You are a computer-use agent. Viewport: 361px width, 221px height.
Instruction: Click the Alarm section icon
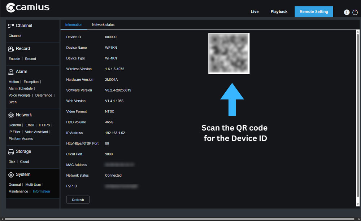[11, 72]
